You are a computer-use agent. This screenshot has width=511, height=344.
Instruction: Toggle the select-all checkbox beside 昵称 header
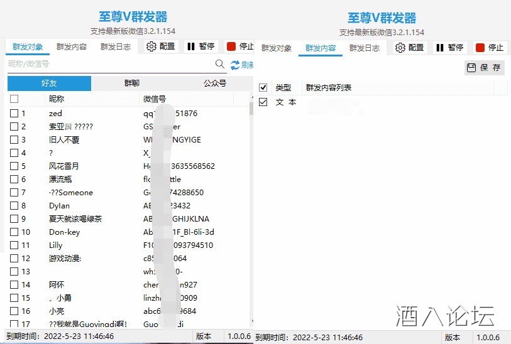click(x=14, y=99)
